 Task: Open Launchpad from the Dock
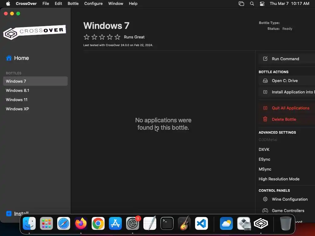[46, 223]
